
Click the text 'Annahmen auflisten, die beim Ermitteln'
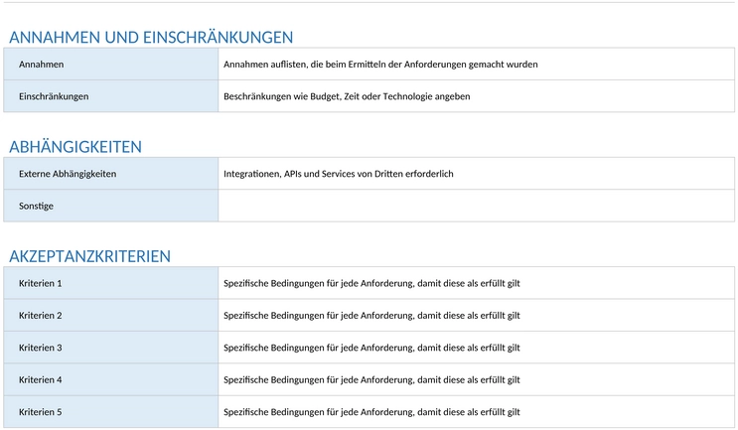point(307,64)
